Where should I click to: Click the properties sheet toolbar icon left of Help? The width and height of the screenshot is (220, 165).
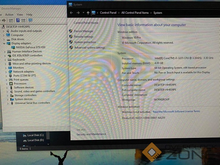click(x=11, y=20)
